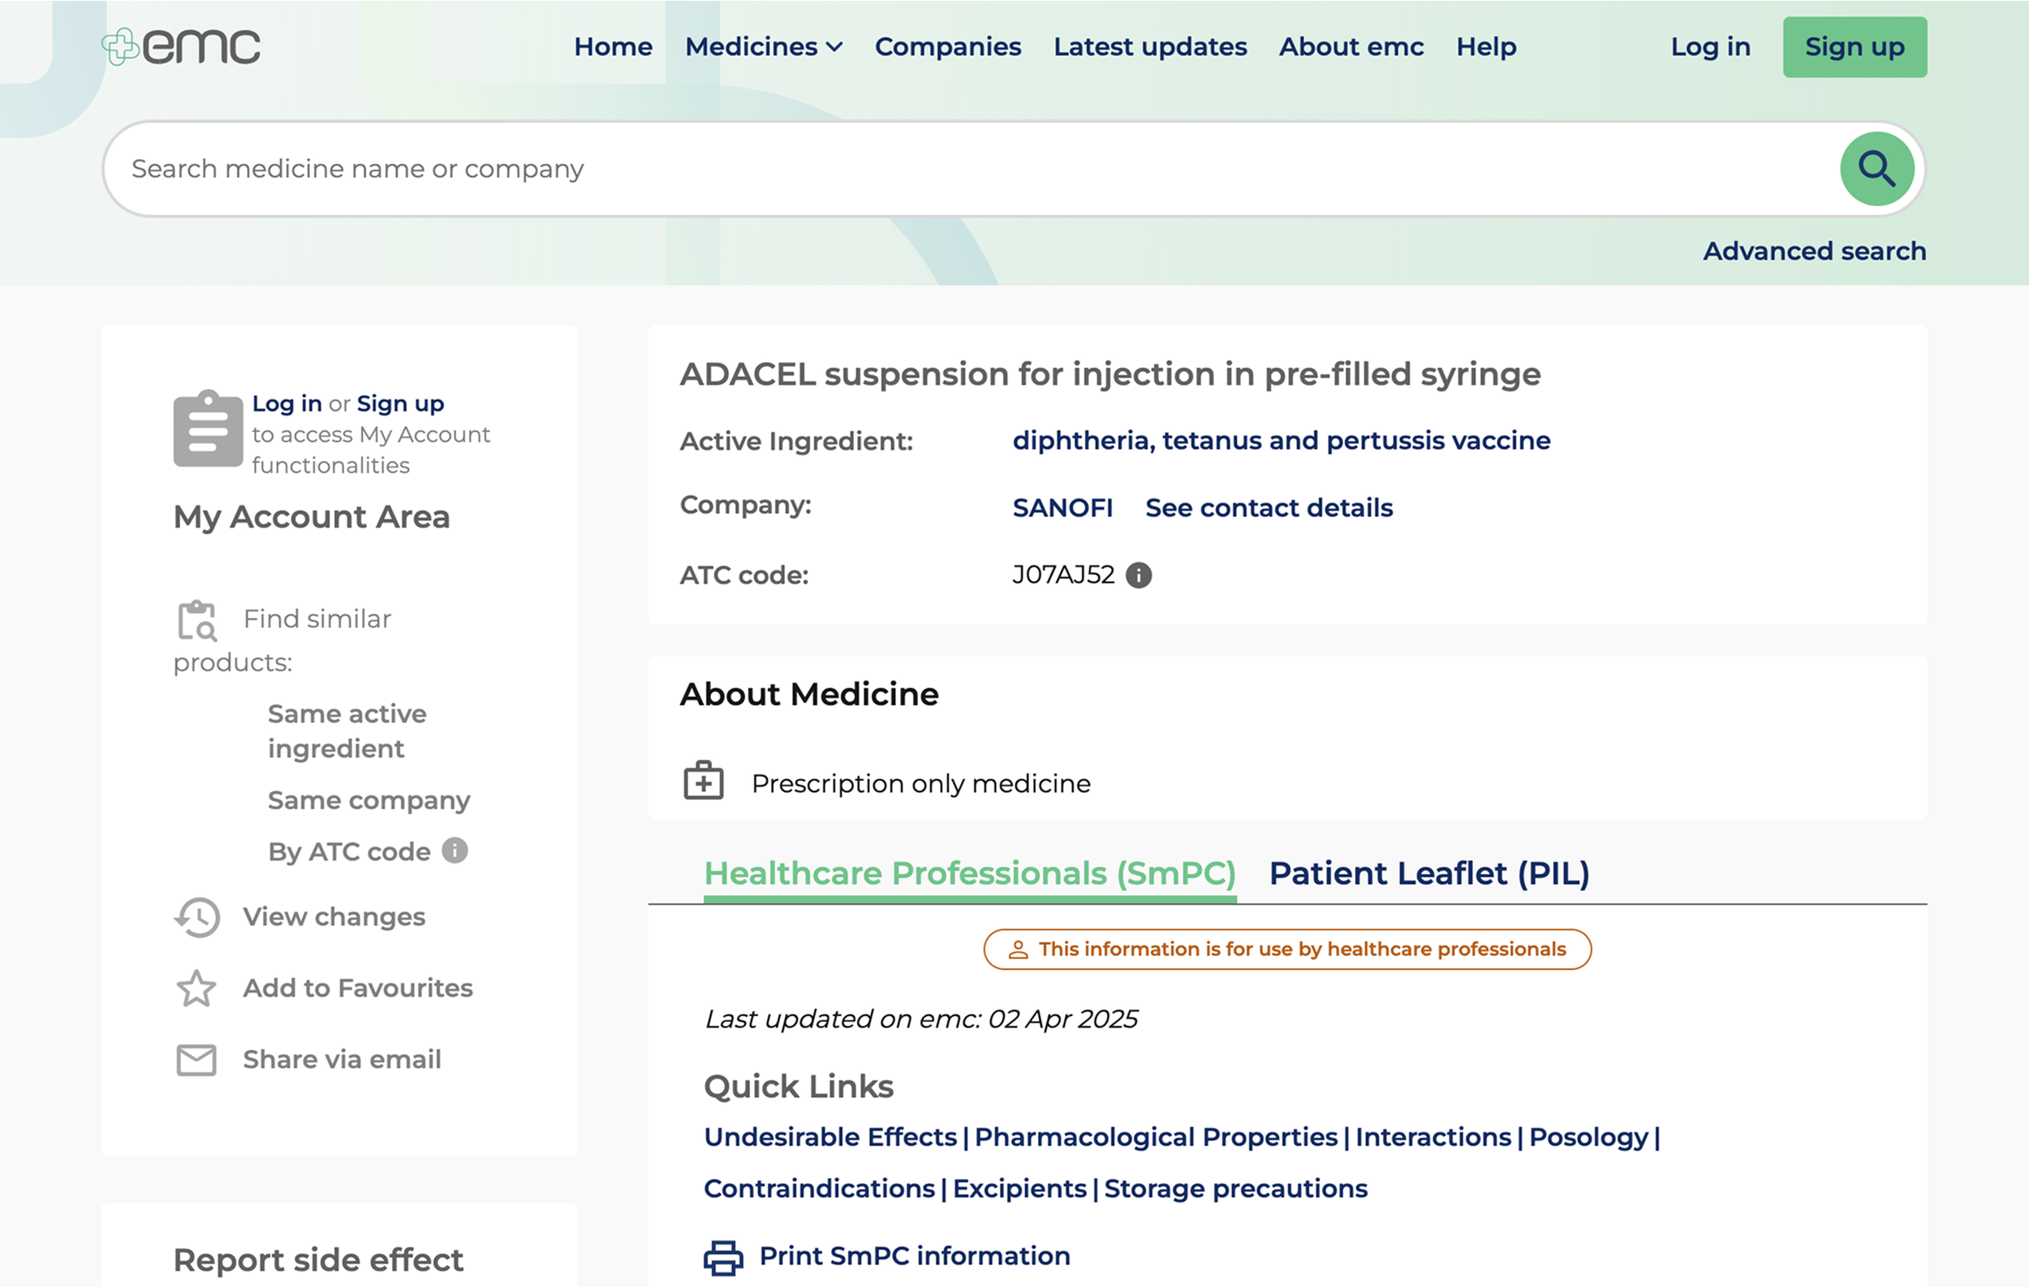This screenshot has width=2029, height=1287.
Task: Click the green Sign up button
Action: pyautogui.click(x=1854, y=47)
